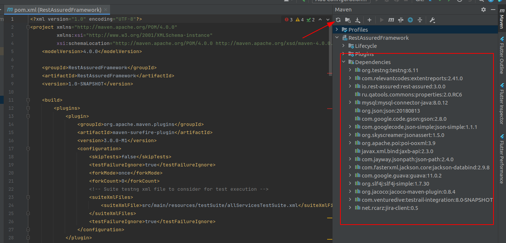Reload all Maven projects

pos(338,20)
